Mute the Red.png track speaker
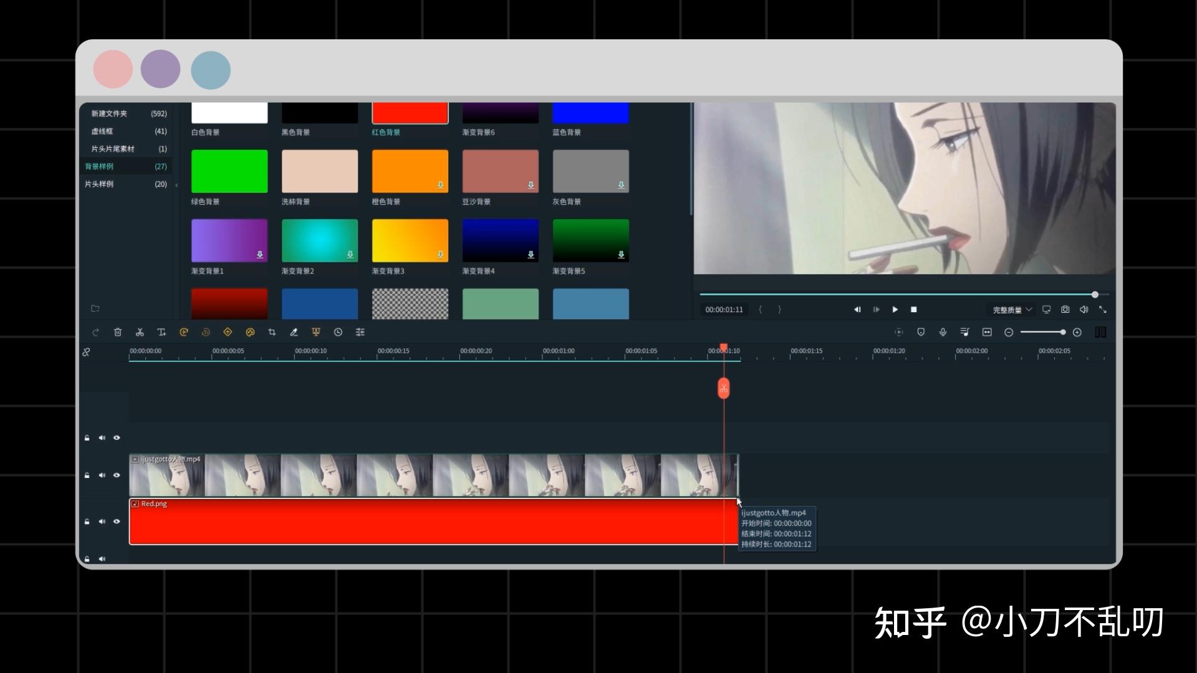Screen dimensions: 1197x673 coord(102,522)
